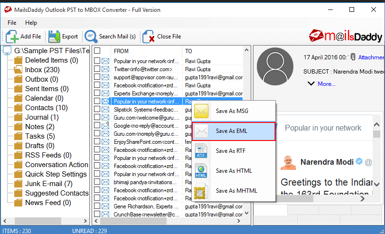
Task: Click the folder tree horizontal scrollbar thumb
Action: pos(38,221)
